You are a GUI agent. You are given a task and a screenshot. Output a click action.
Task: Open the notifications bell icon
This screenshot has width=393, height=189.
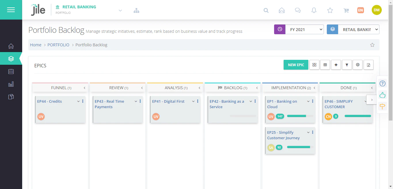[314, 10]
